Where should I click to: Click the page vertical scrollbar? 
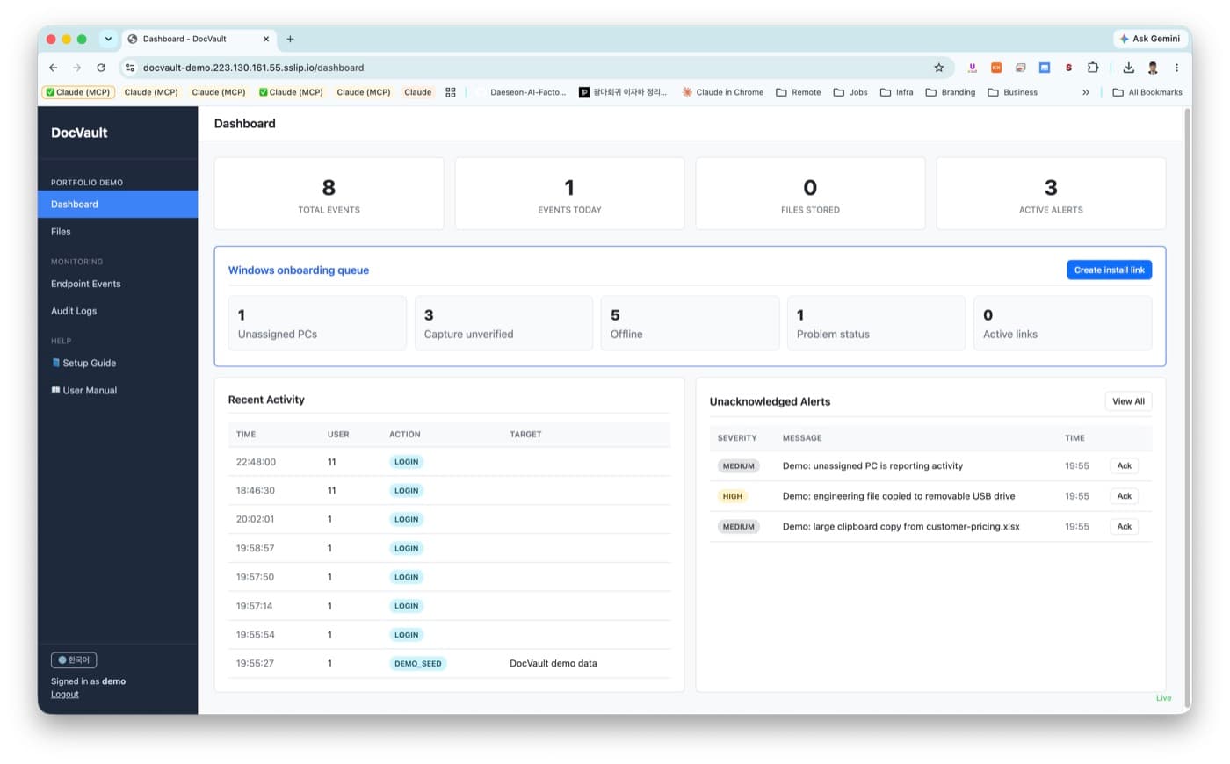pyautogui.click(x=1187, y=410)
